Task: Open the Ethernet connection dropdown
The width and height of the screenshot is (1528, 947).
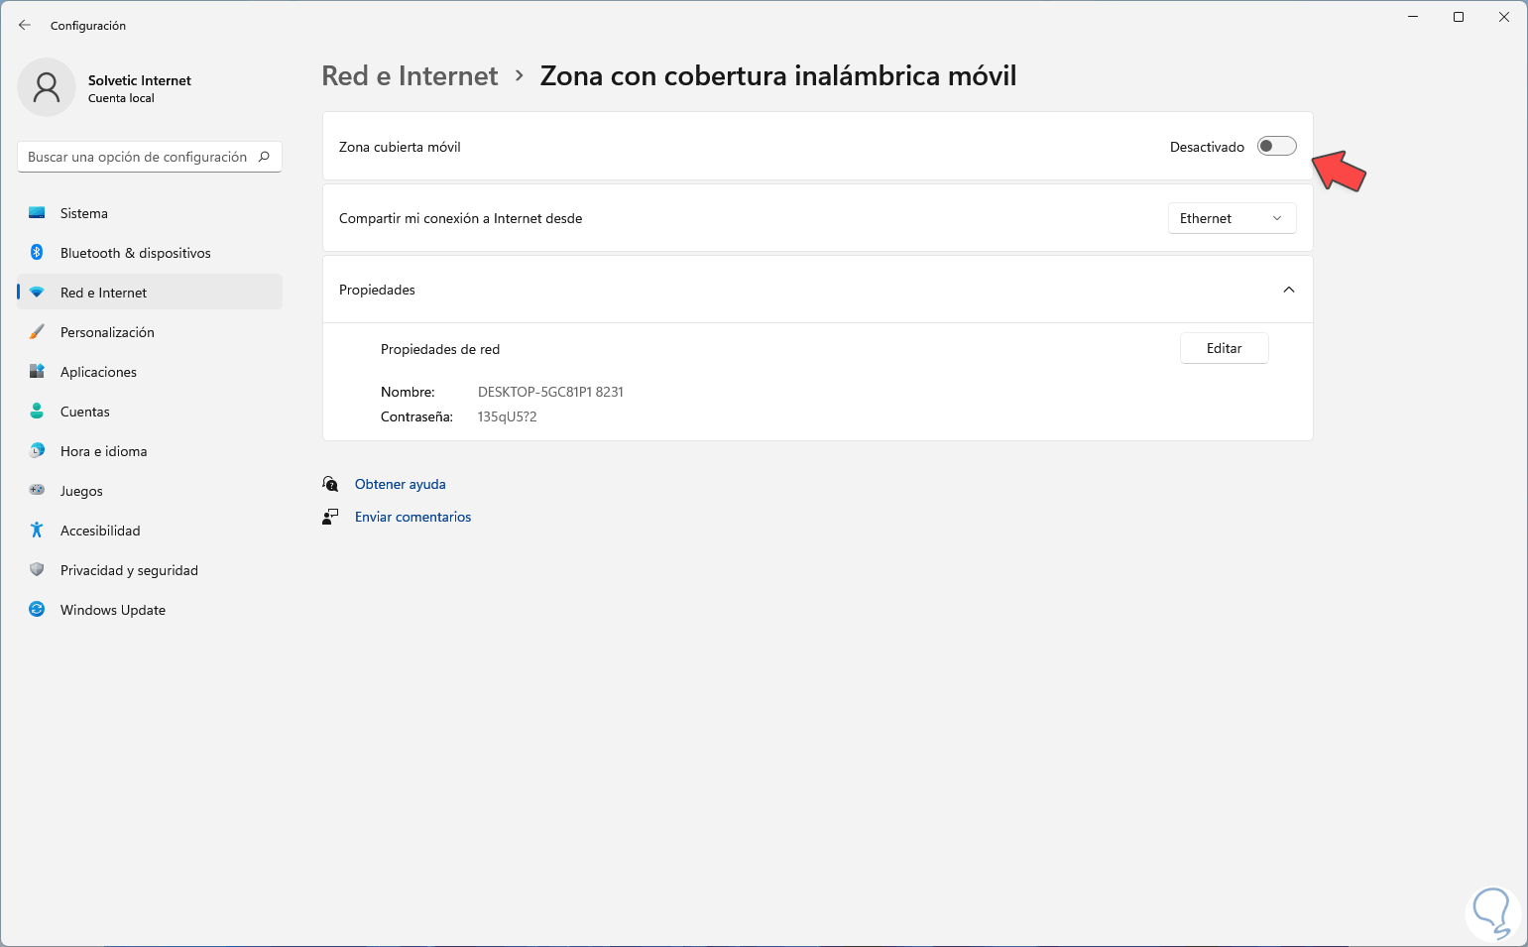Action: point(1232,218)
